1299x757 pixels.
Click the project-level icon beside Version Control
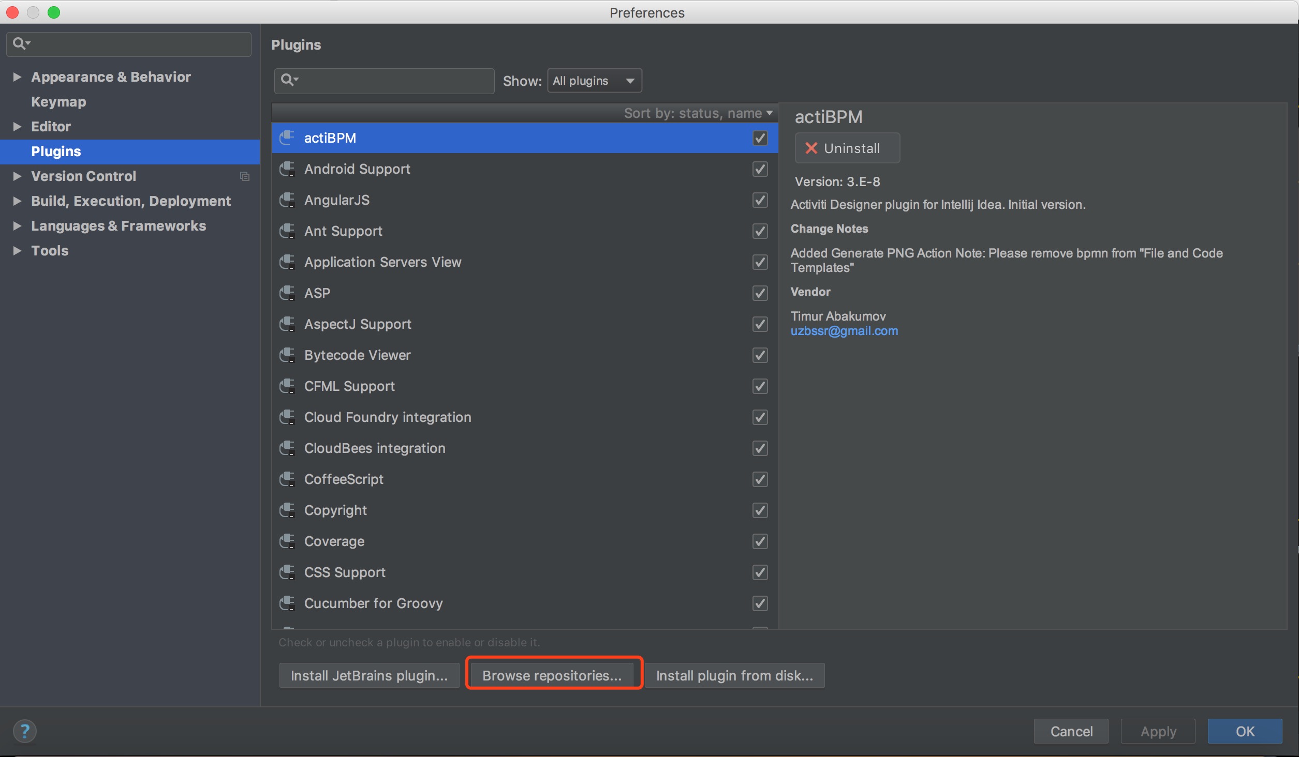click(244, 176)
